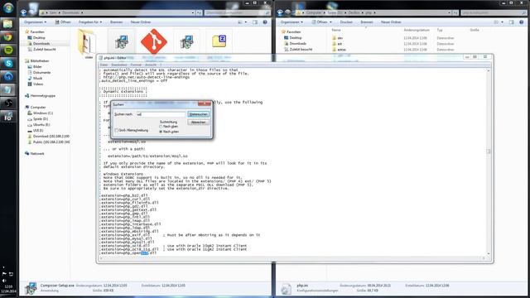
Task: Launch Google Chrome from the taskbar
Action: [8, 37]
